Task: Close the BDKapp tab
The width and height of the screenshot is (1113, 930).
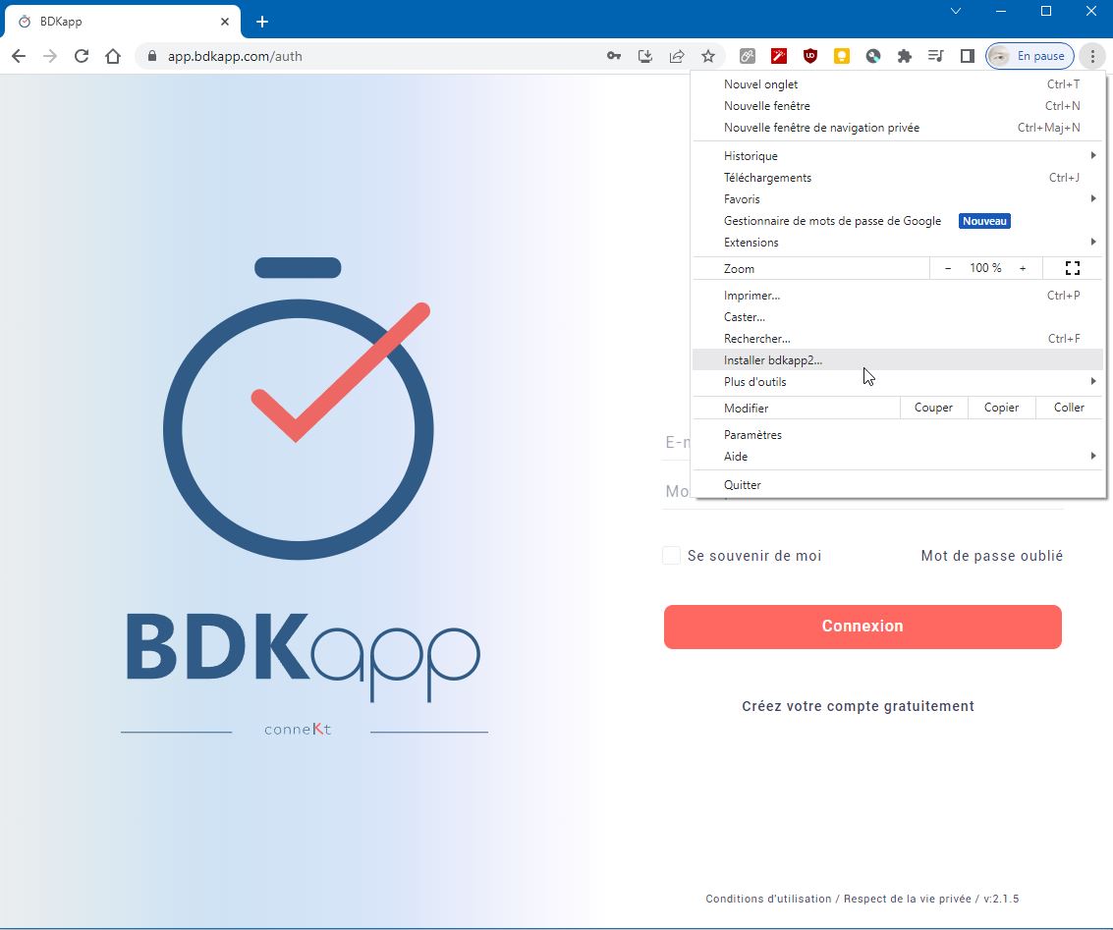Action: tap(224, 22)
